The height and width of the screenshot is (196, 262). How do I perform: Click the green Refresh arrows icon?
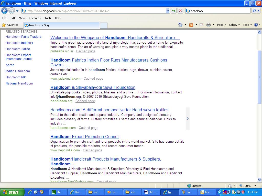pos(174,11)
